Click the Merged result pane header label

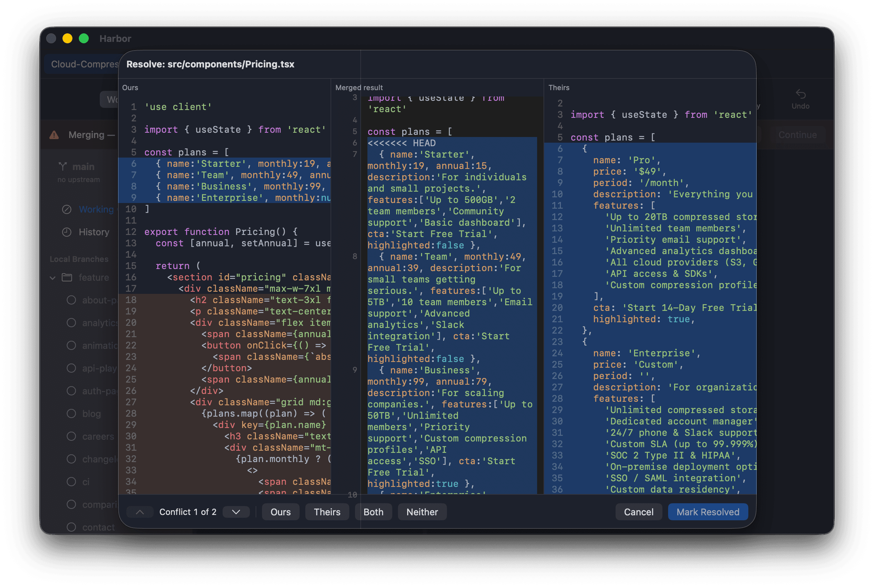pyautogui.click(x=359, y=88)
